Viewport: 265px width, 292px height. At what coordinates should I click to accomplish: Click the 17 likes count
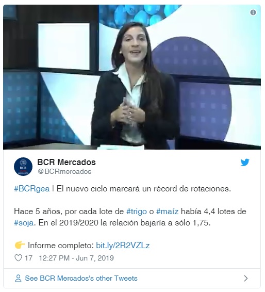pos(28,258)
